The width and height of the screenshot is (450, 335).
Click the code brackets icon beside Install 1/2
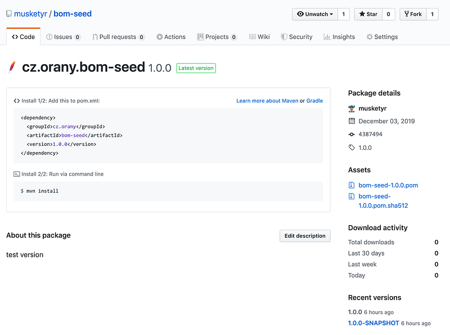17,101
